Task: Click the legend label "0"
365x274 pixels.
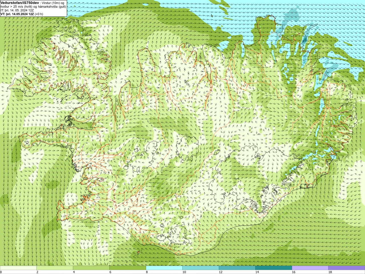Action: (1, 272)
